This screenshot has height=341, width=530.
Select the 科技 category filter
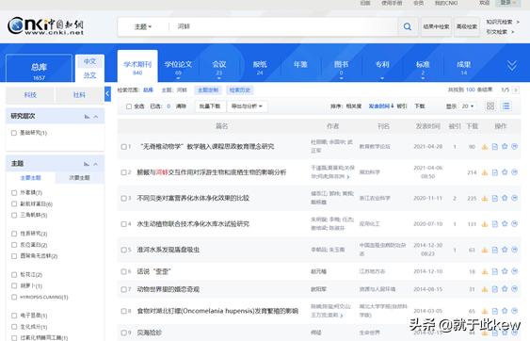tap(30, 95)
